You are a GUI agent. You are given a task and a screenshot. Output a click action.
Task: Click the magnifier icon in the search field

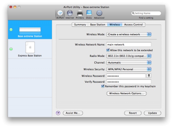tap(133, 13)
